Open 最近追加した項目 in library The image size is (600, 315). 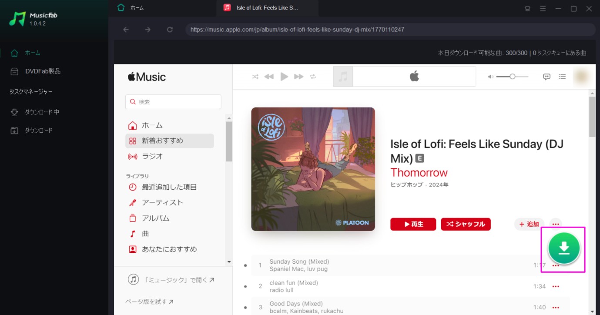[x=170, y=187]
